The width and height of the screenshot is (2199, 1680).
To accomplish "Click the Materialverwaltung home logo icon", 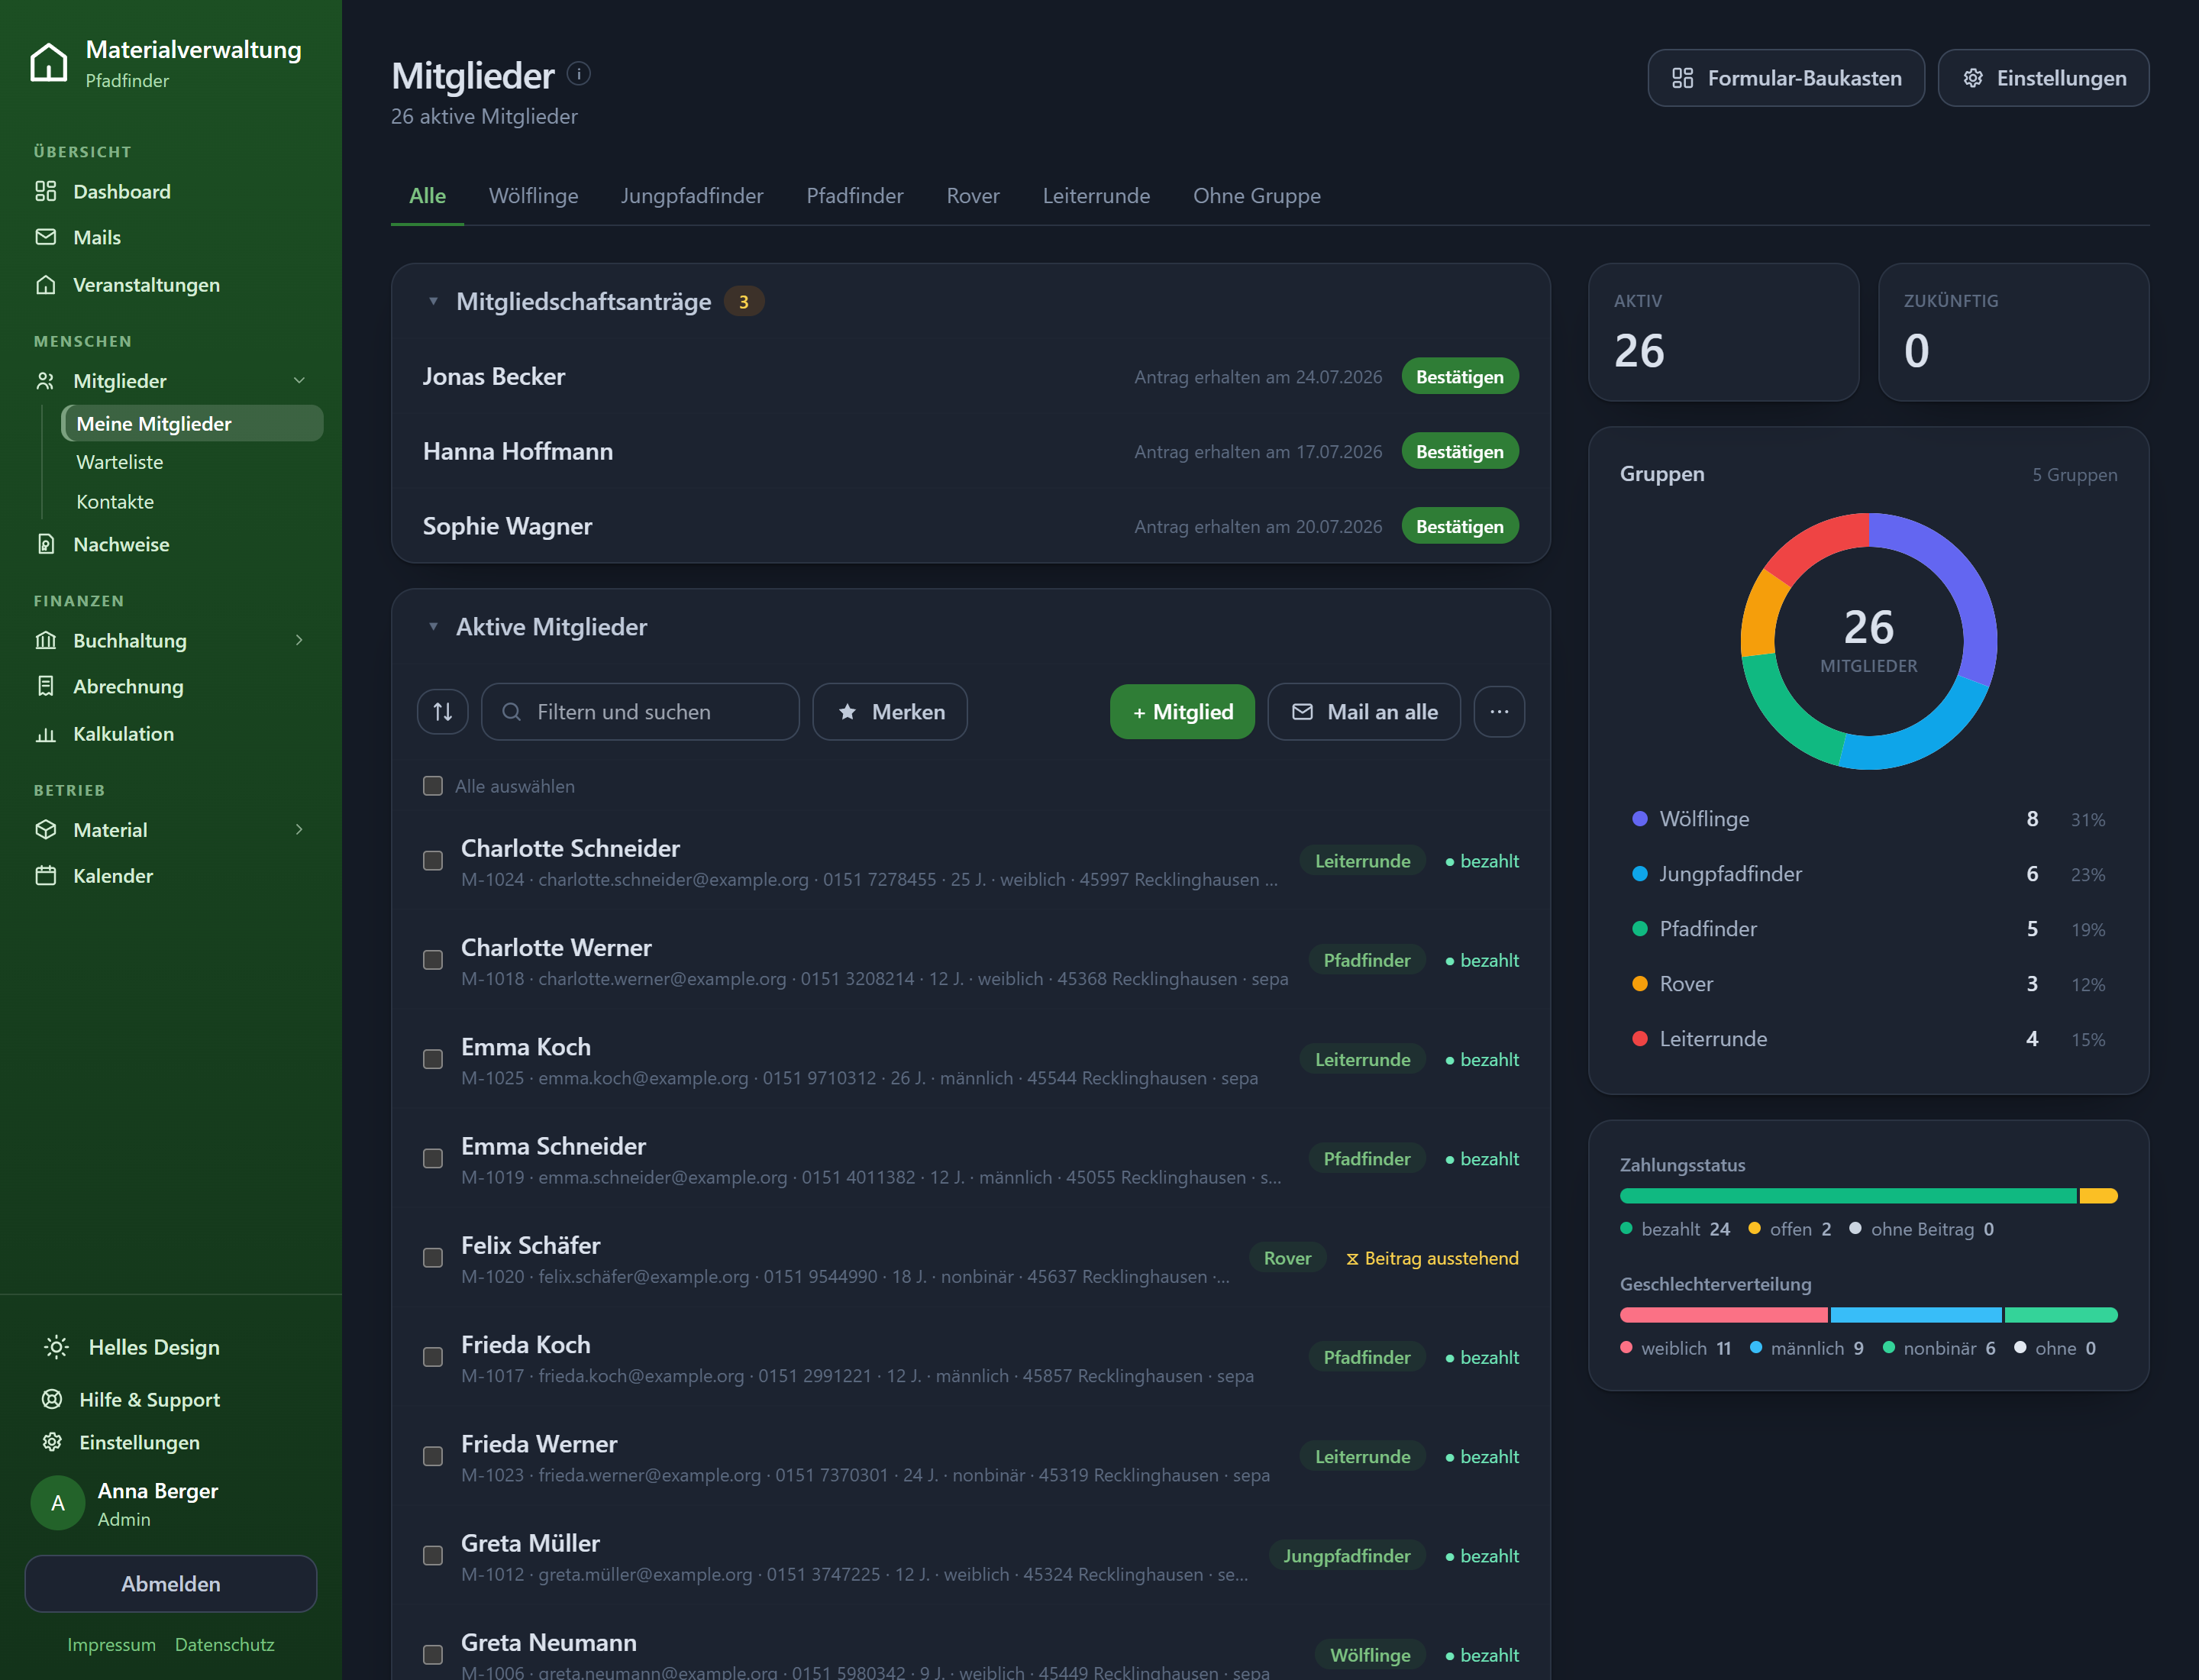I will 49,62.
